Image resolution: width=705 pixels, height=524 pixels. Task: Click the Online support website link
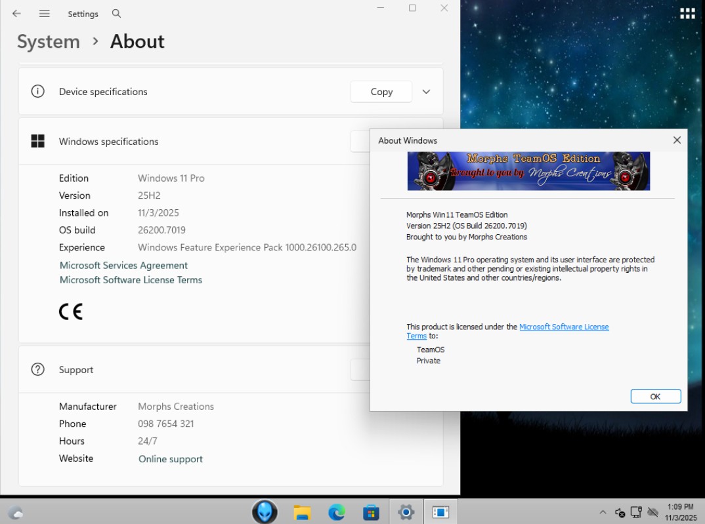(x=171, y=459)
